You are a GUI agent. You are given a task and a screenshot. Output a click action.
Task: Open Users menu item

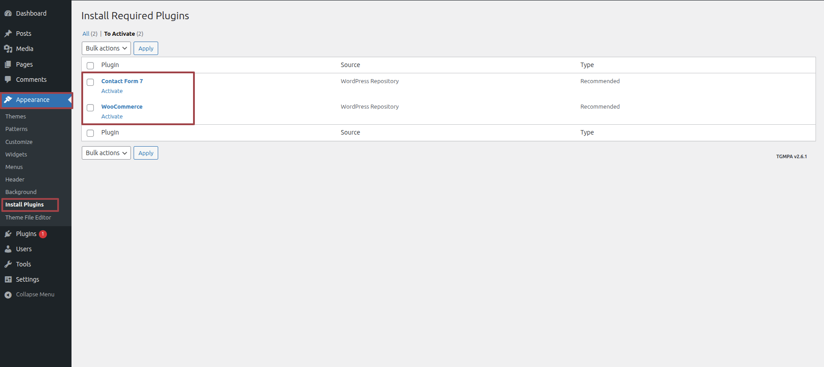[24, 249]
